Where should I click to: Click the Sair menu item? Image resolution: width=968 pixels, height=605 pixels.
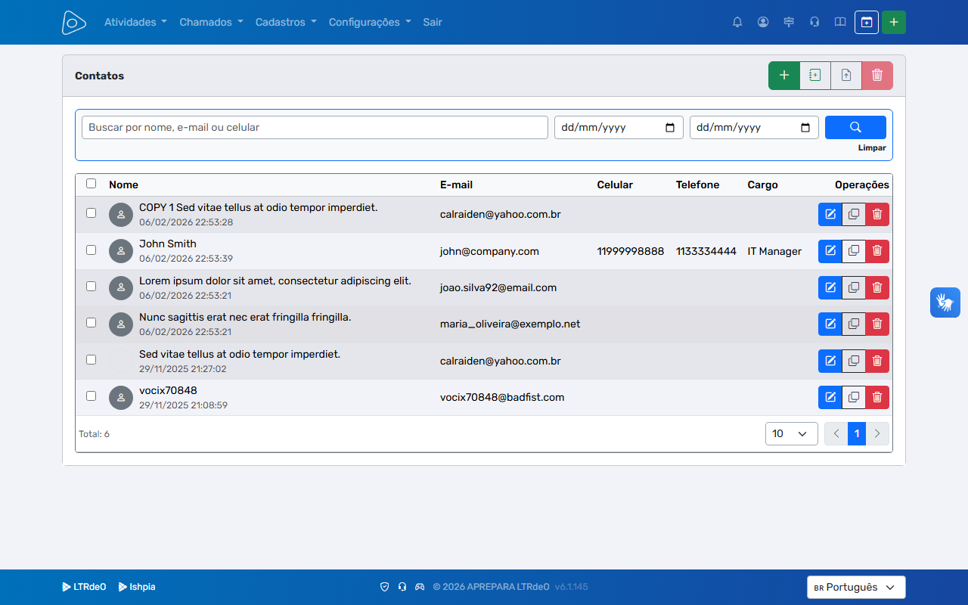[433, 22]
